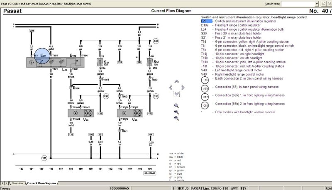The image size is (332, 190).
Task: Click the status bar number 9000000065
Action: (x=119, y=188)
